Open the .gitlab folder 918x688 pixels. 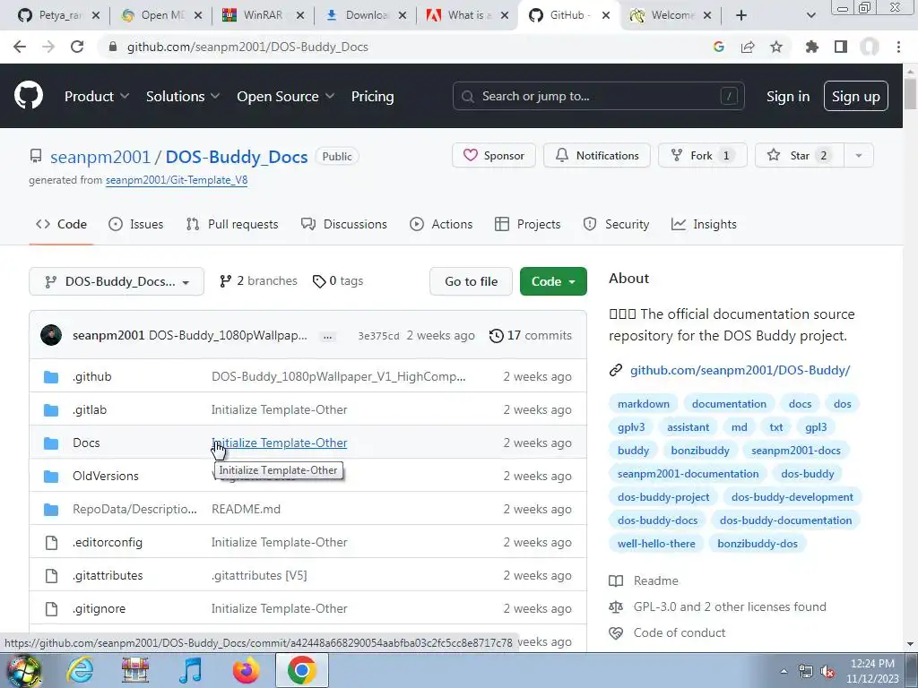click(x=90, y=409)
